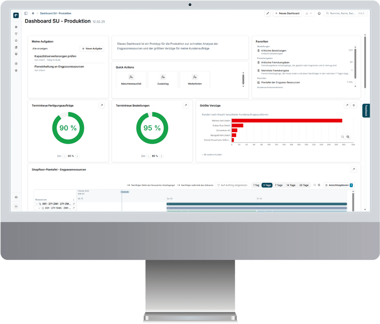
Task: Click the Neue Aufgabe button
Action: (x=92, y=48)
